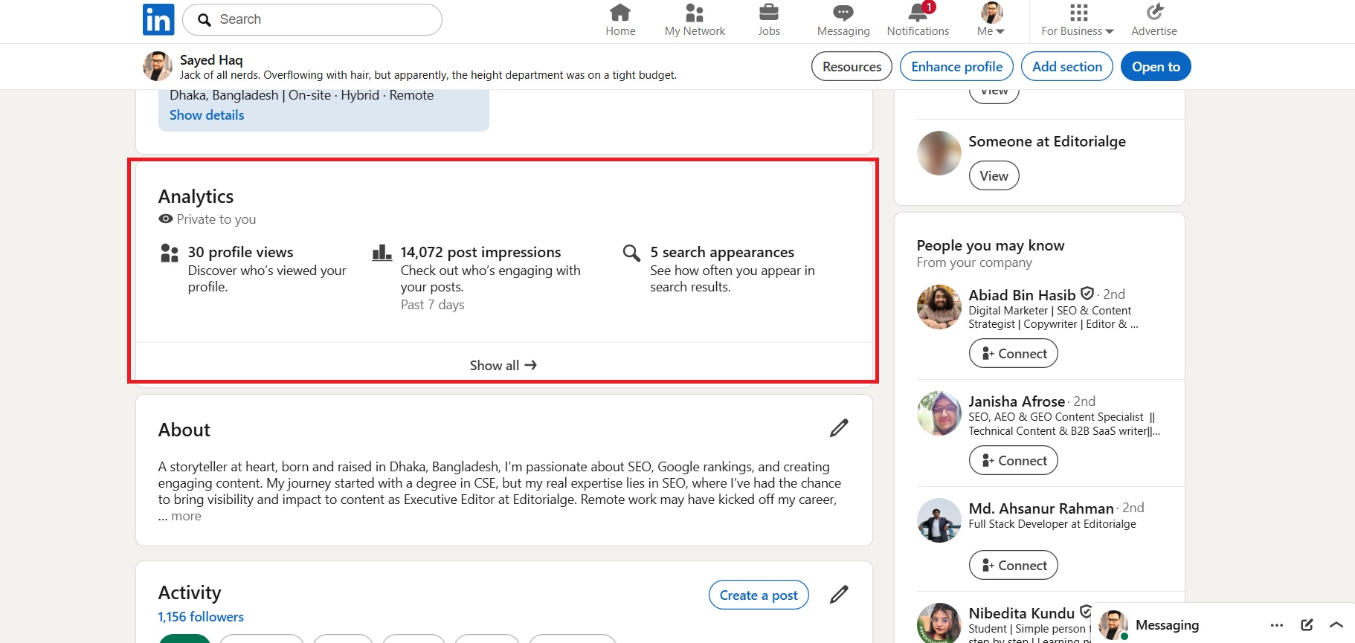Click Show details link
Viewport: 1355px width, 643px height.
click(x=207, y=115)
